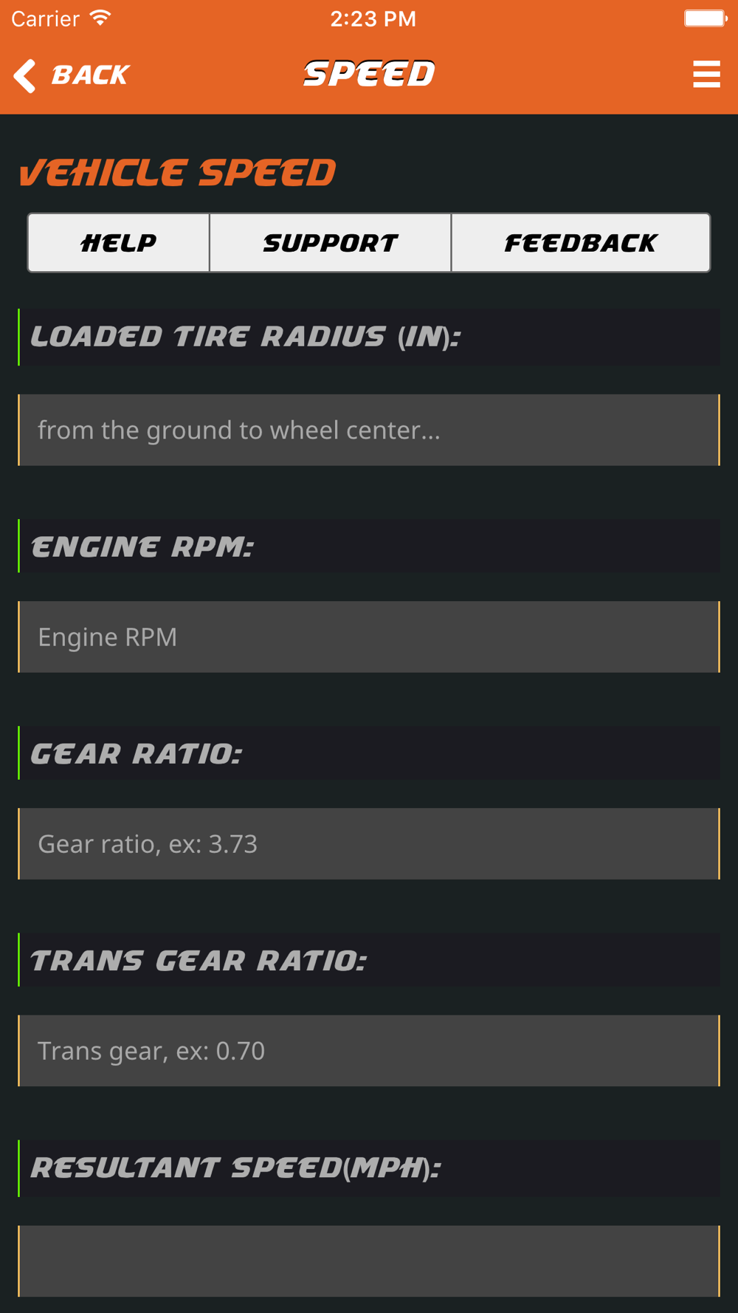This screenshot has height=1313, width=738.
Task: Tap the back chevron arrow
Action: (x=25, y=75)
